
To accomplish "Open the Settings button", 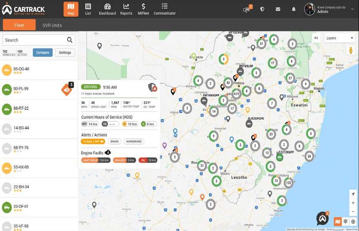I will click(x=65, y=53).
